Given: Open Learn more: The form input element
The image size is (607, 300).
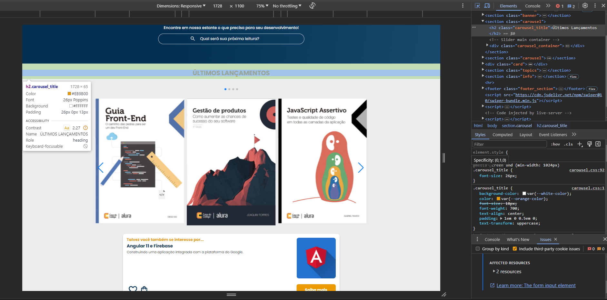Looking at the screenshot, I should [536, 285].
